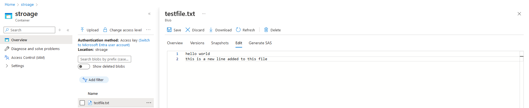529x108 pixels.
Task: Download the testfile.txt blob
Action: click(220, 30)
